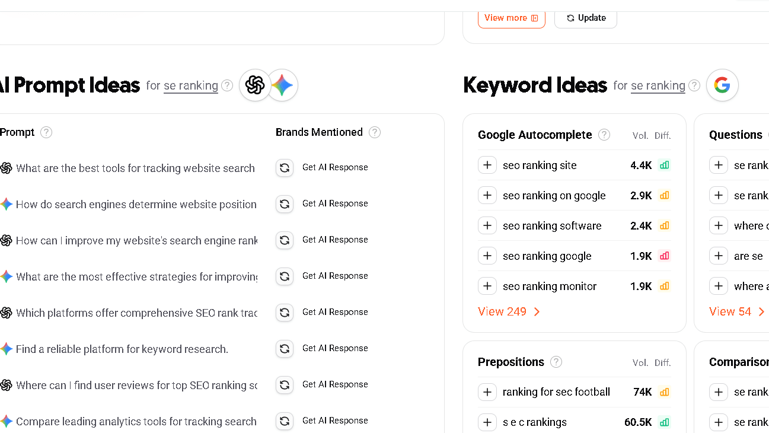Add keyword 's e c rankings' with plus button
Screen dimensions: 769x433
pyautogui.click(x=487, y=422)
